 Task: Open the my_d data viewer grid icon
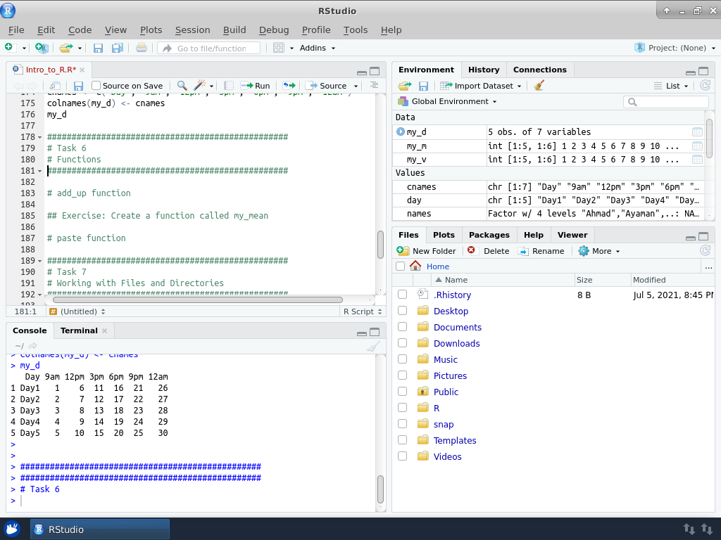pos(697,132)
